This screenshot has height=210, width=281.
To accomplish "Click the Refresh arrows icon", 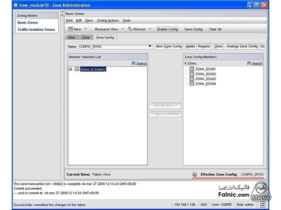I will point(130,29).
